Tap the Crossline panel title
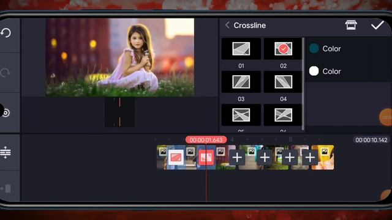The image size is (392, 220). 249,26
